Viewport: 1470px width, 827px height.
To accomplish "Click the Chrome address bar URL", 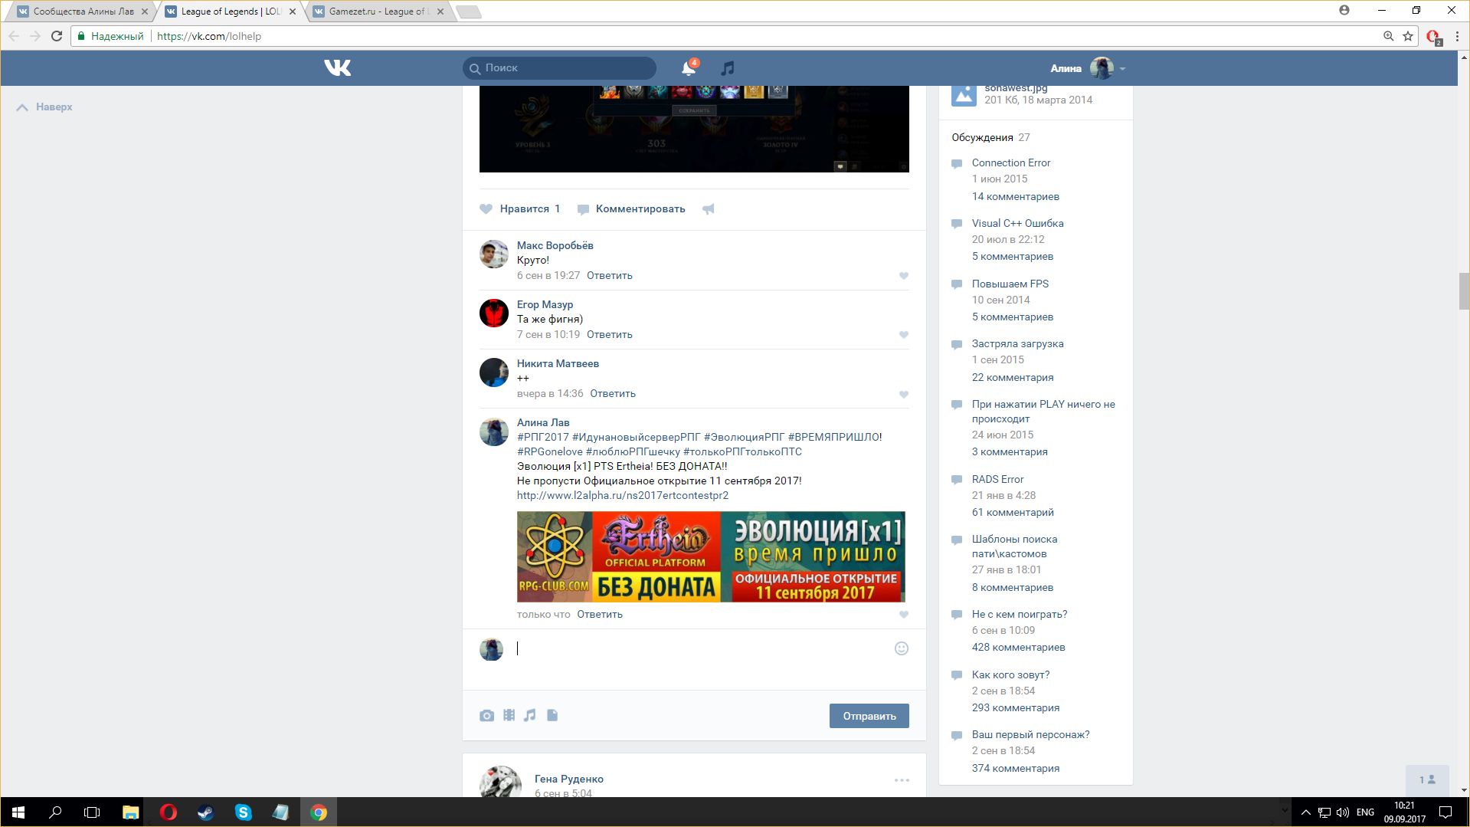I will [209, 36].
